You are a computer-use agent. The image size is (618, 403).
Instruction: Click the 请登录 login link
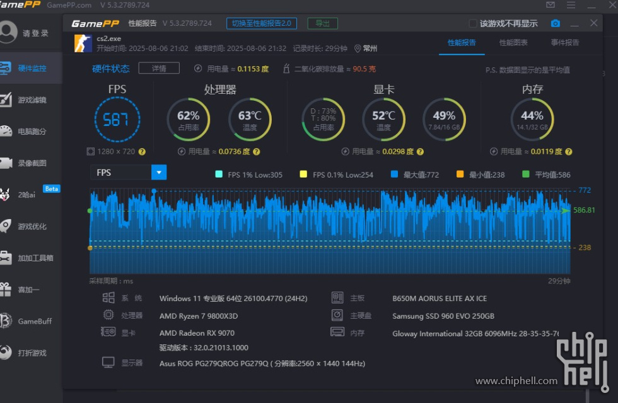(x=35, y=33)
